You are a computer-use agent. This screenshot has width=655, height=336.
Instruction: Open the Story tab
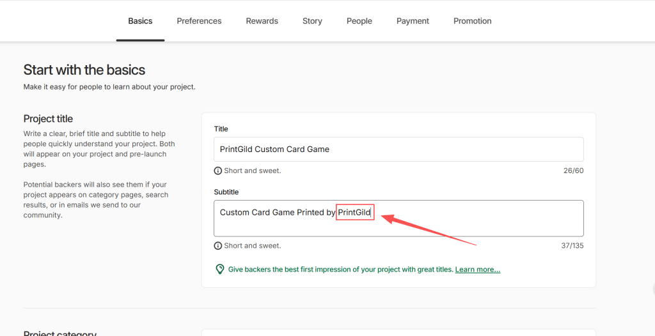tap(312, 21)
